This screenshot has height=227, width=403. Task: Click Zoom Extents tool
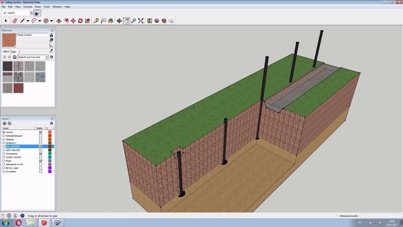[141, 21]
